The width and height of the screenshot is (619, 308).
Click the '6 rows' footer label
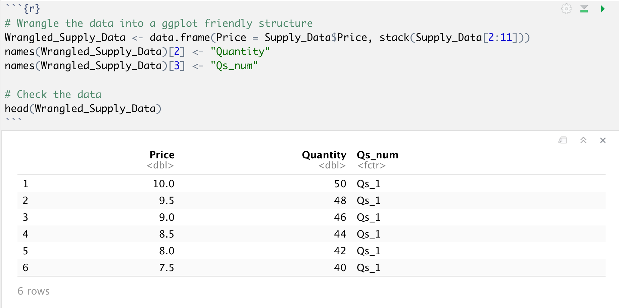click(x=34, y=291)
